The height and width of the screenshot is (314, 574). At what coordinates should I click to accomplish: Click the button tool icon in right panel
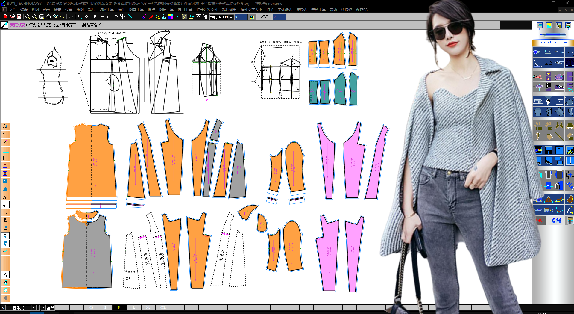[x=537, y=52]
